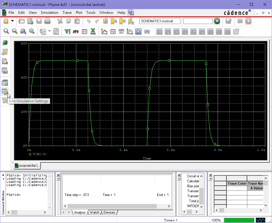Toggle Log Y axis icon
Image resolution: width=272 pixels, height=223 pixels.
(67, 31)
